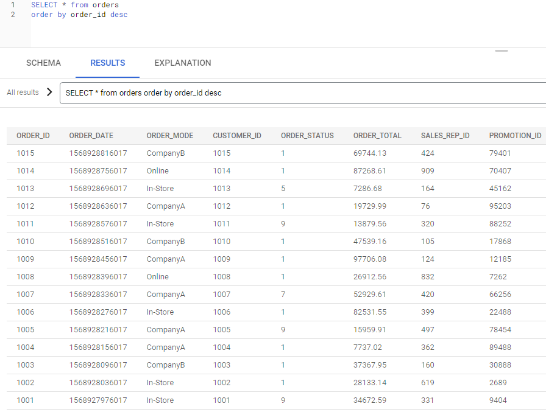
Task: Sort by ORDER_ID column header
Action: tap(33, 136)
